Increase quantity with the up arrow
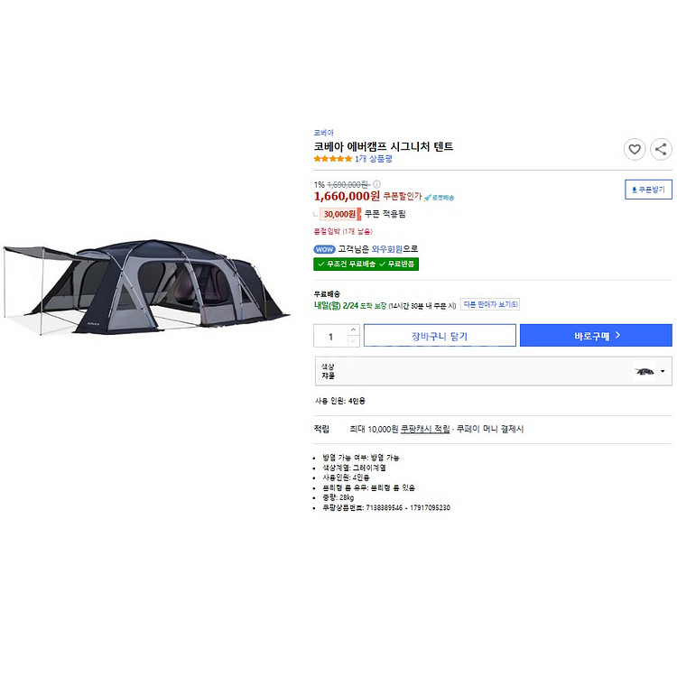The image size is (677, 677). [353, 330]
